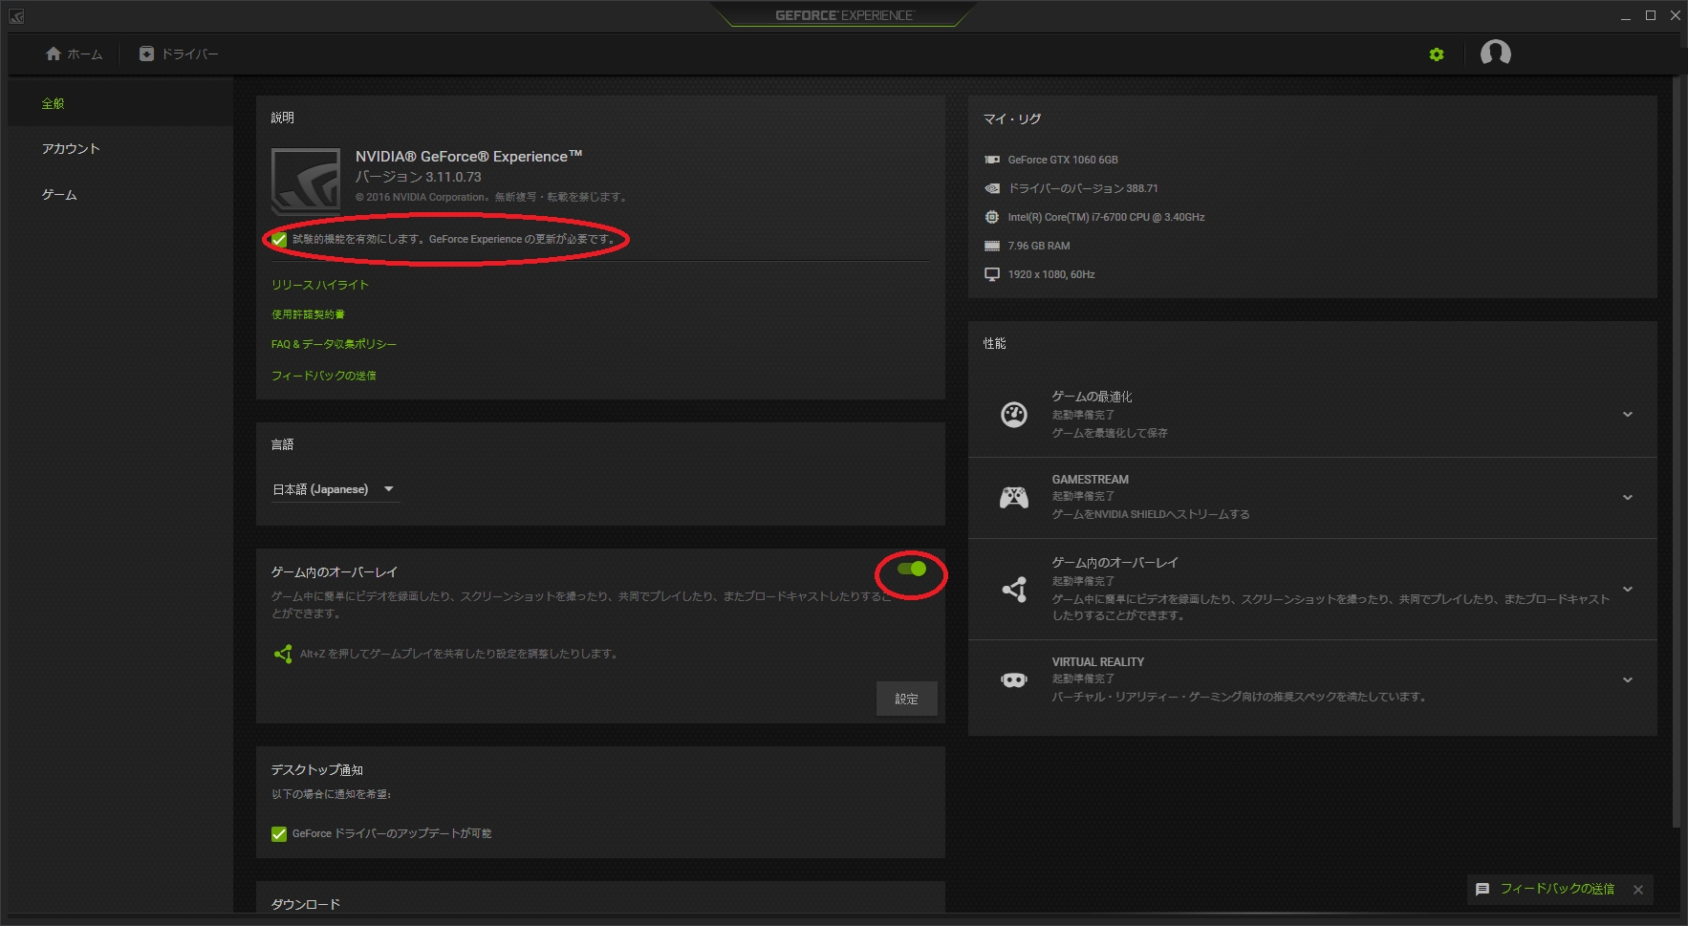The image size is (1688, 926).
Task: Click the share icon in performance panel
Action: coord(1014,590)
